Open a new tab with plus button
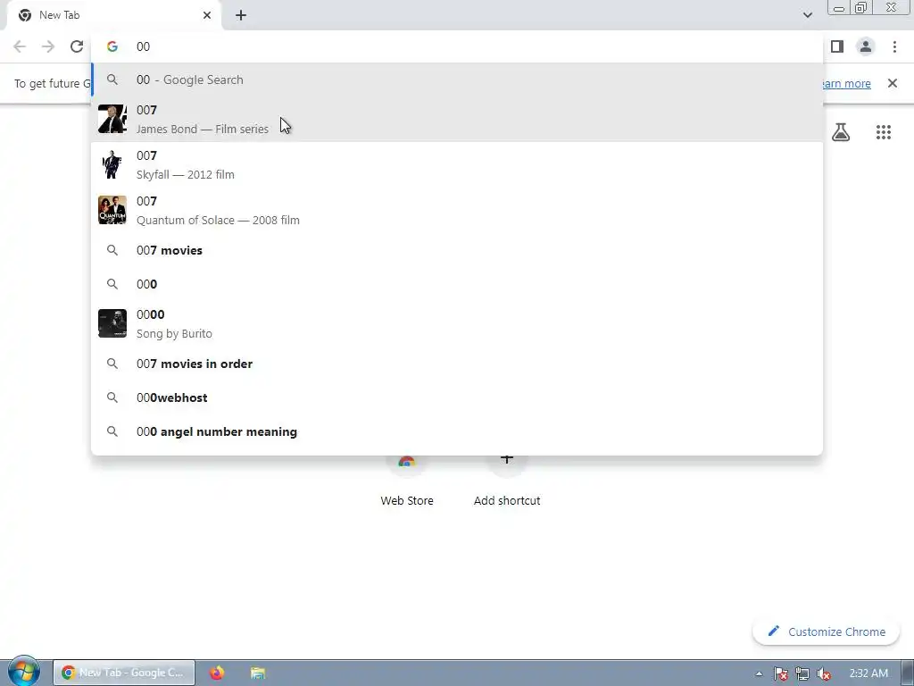The width and height of the screenshot is (914, 686). pyautogui.click(x=241, y=15)
